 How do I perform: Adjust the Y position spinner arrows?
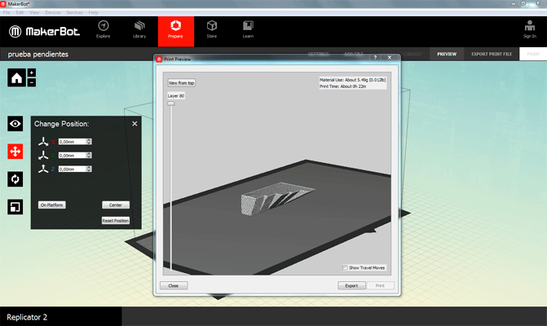[89, 155]
